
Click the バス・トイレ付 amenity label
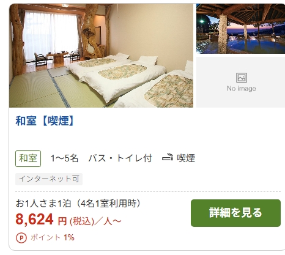pos(120,158)
